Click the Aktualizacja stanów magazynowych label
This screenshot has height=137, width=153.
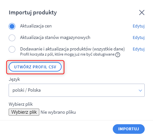coord(55,38)
